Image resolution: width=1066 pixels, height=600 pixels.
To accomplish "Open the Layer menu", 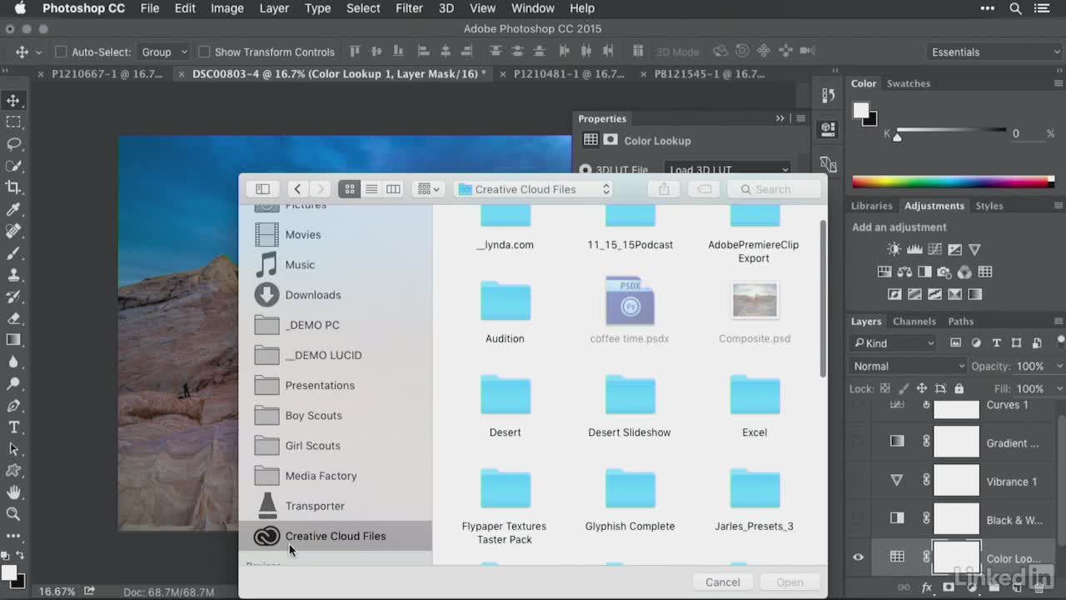I will (274, 8).
